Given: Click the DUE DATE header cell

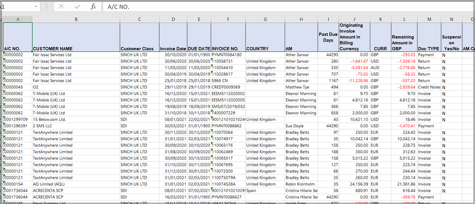Looking at the screenshot, I should [x=199, y=37].
